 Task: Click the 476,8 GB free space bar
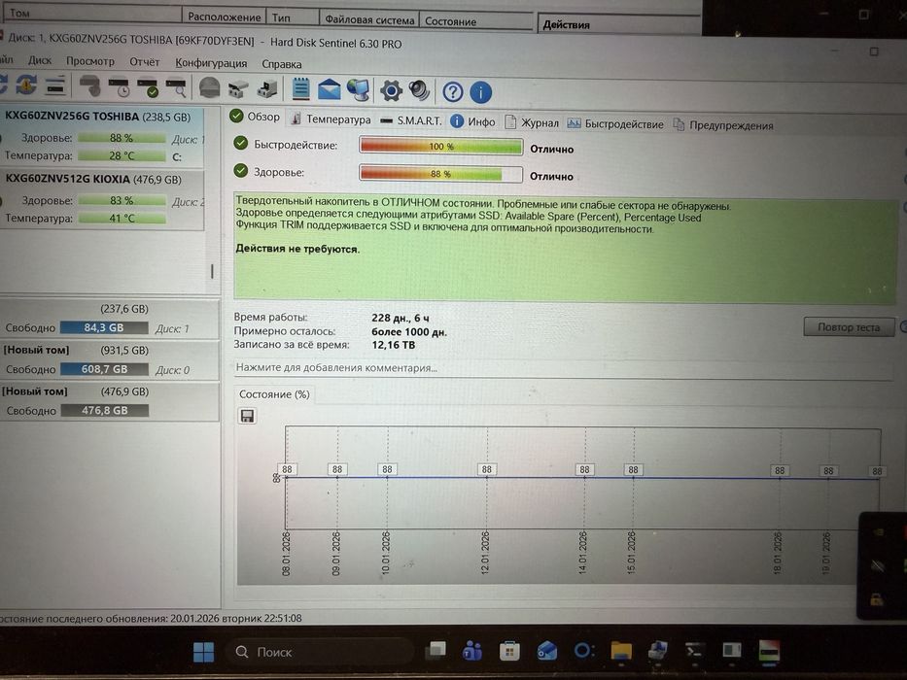click(104, 410)
